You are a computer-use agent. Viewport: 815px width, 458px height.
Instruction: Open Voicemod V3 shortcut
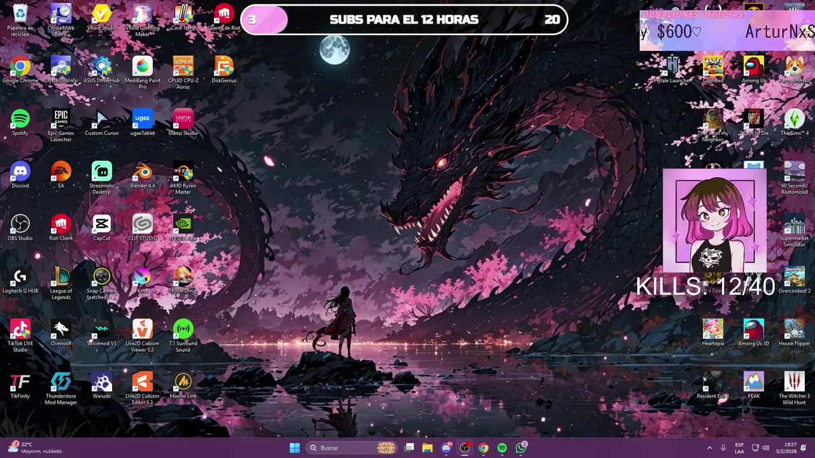[x=102, y=330]
